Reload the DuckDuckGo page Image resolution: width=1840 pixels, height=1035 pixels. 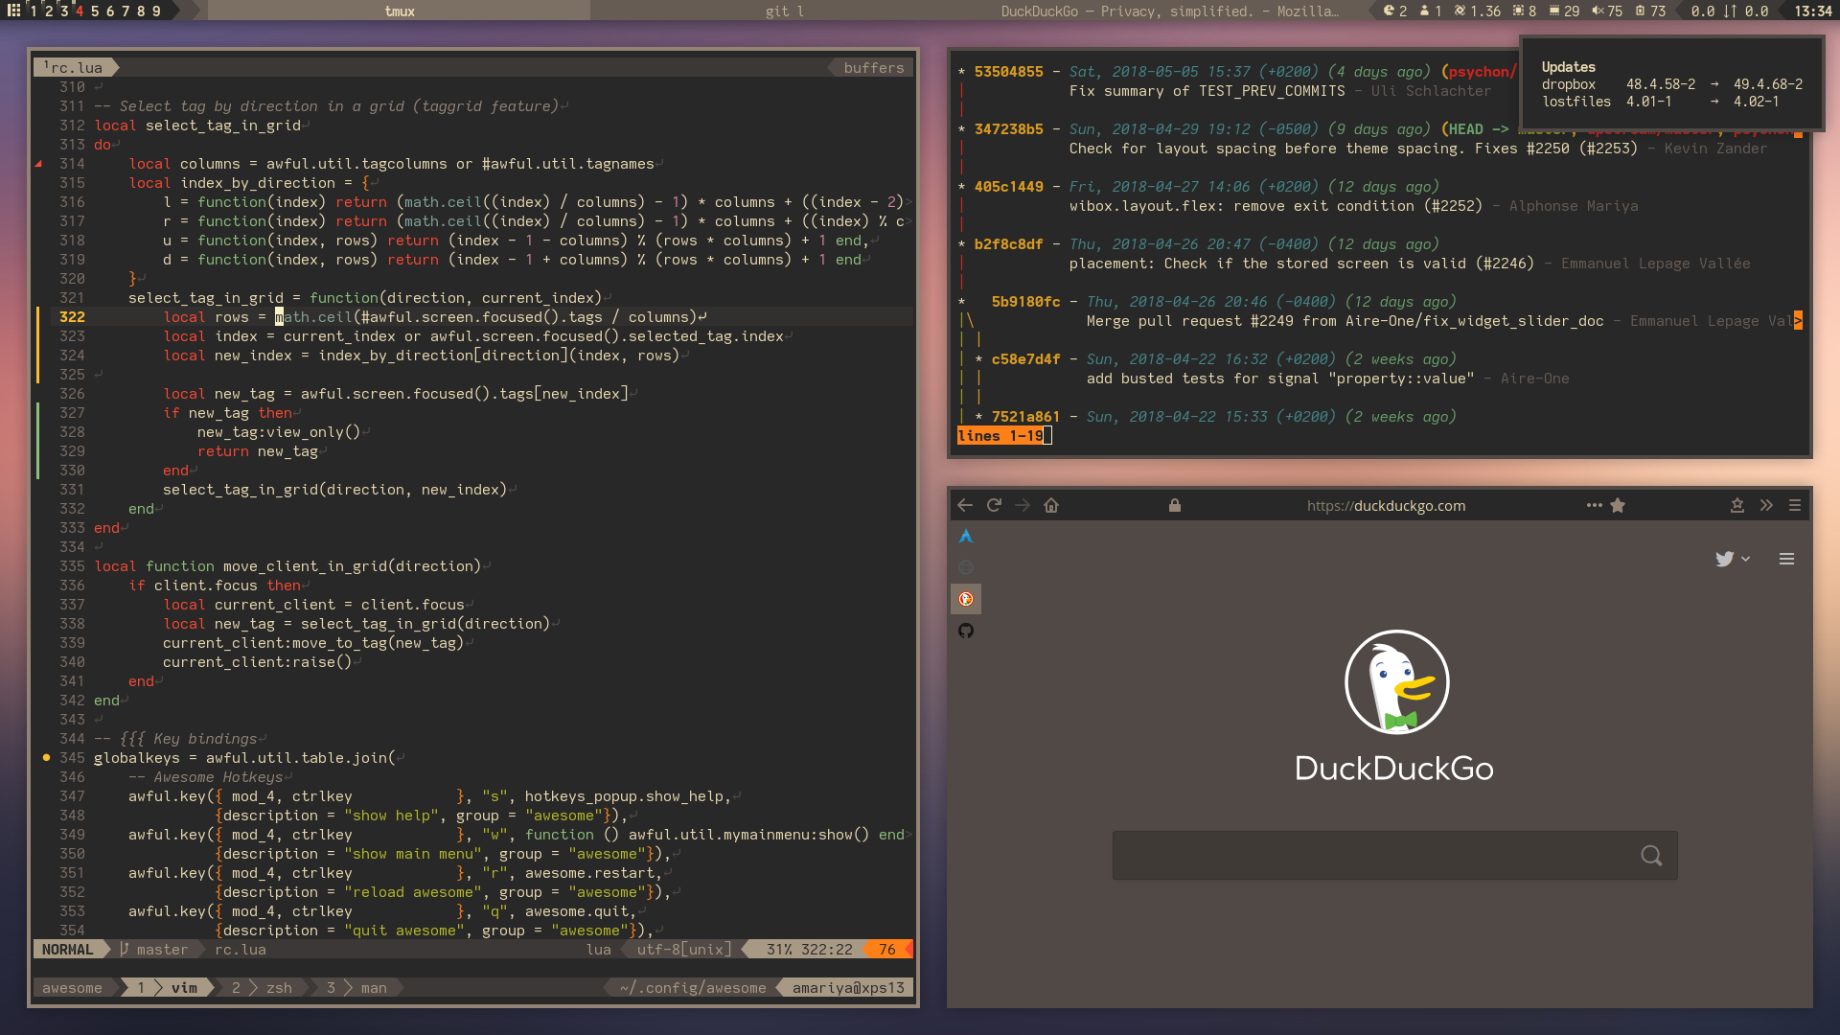click(x=994, y=506)
